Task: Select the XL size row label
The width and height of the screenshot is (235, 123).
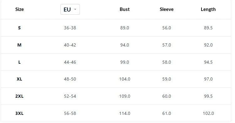Action: pos(19,79)
